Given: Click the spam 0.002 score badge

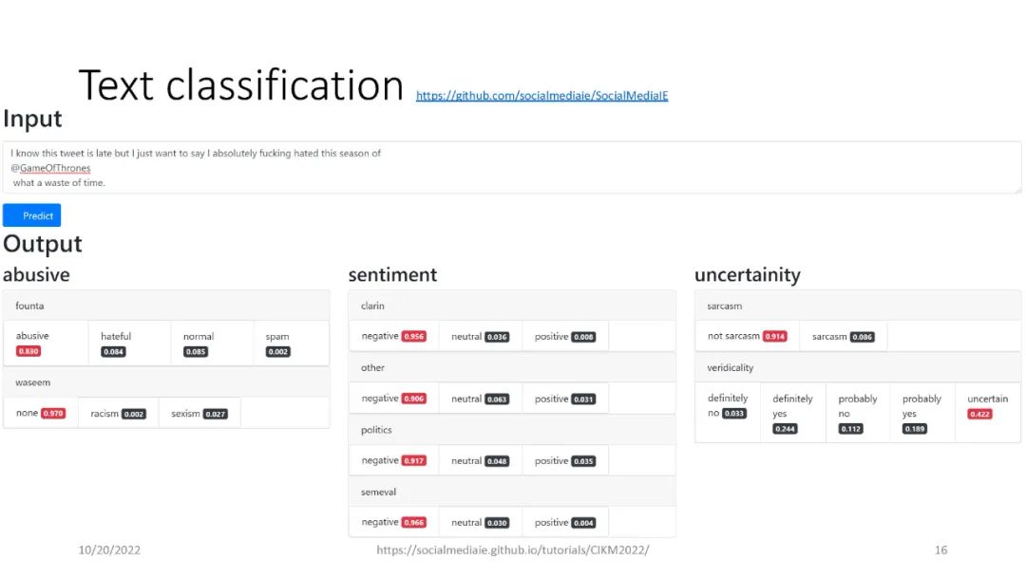Looking at the screenshot, I should (x=278, y=352).
